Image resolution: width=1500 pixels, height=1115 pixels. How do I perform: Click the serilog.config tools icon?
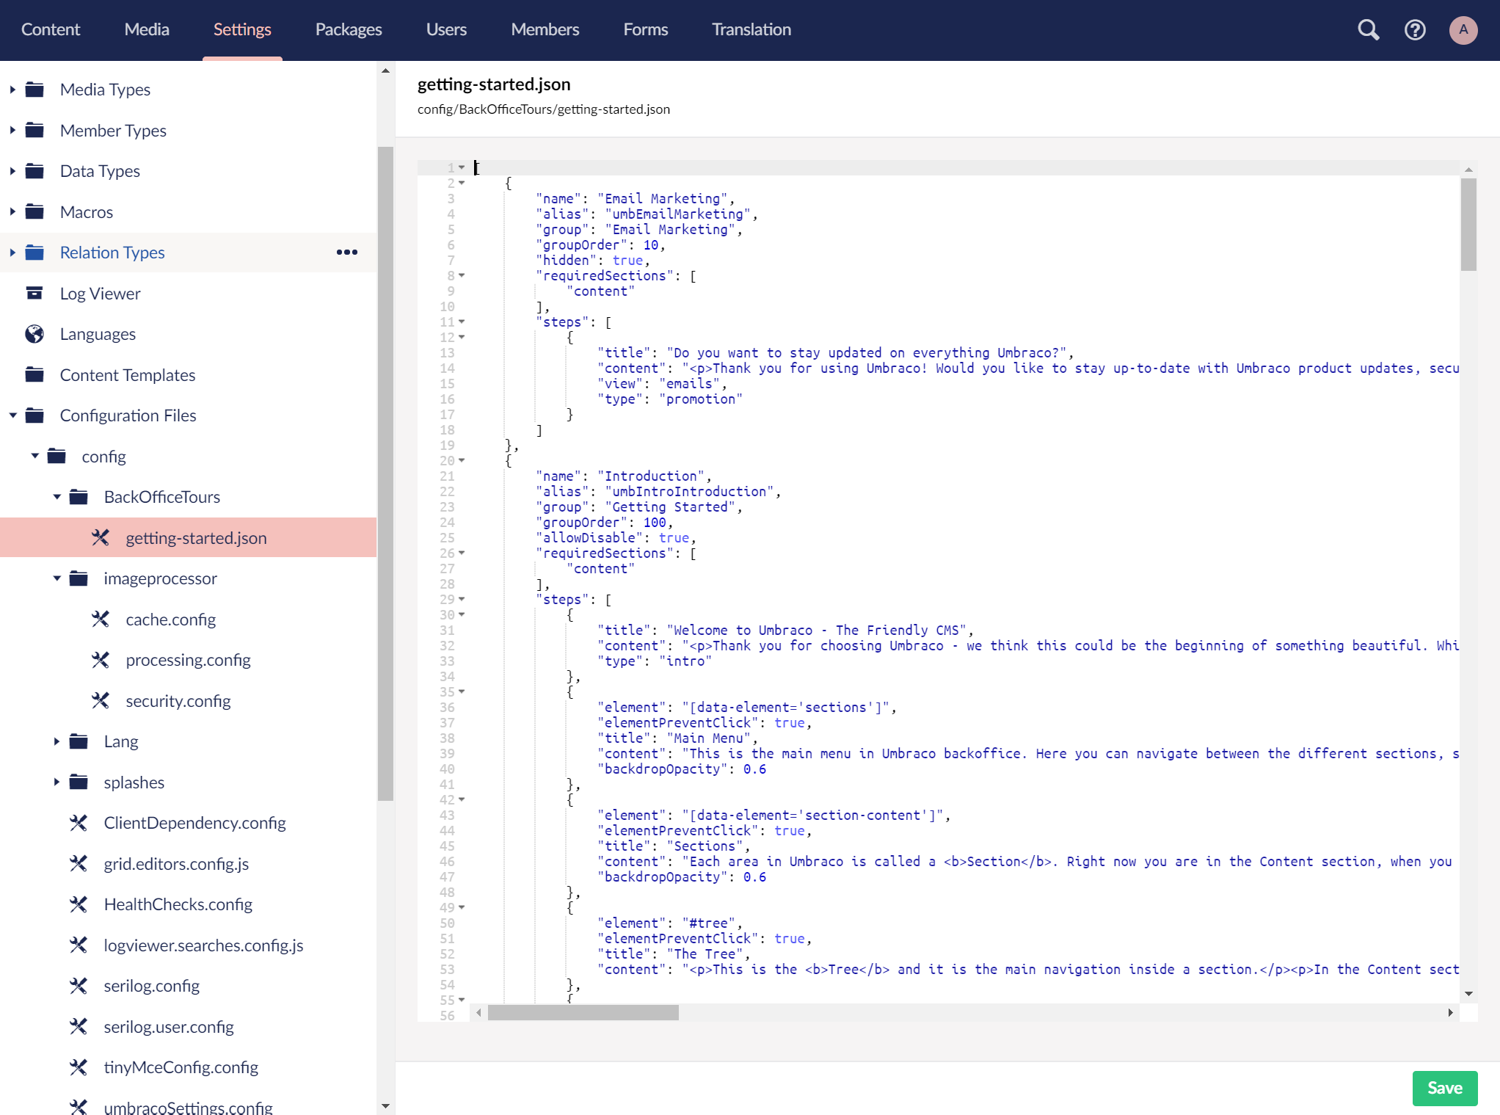[x=79, y=986]
